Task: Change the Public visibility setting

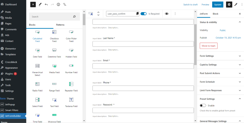Action: click(223, 30)
